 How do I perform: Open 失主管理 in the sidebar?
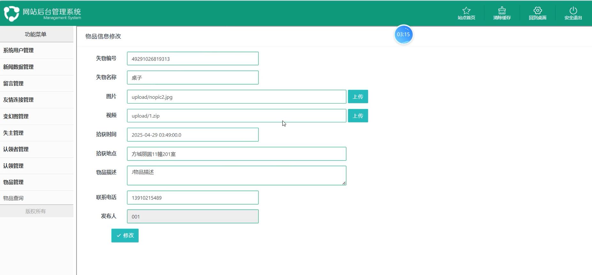(13, 133)
